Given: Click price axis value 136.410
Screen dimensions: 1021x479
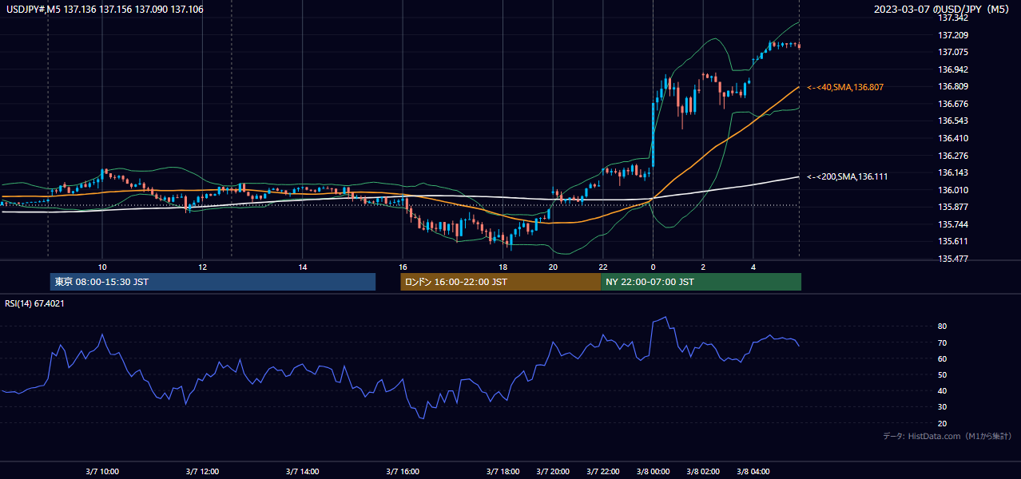Looking at the screenshot, I should click(954, 138).
